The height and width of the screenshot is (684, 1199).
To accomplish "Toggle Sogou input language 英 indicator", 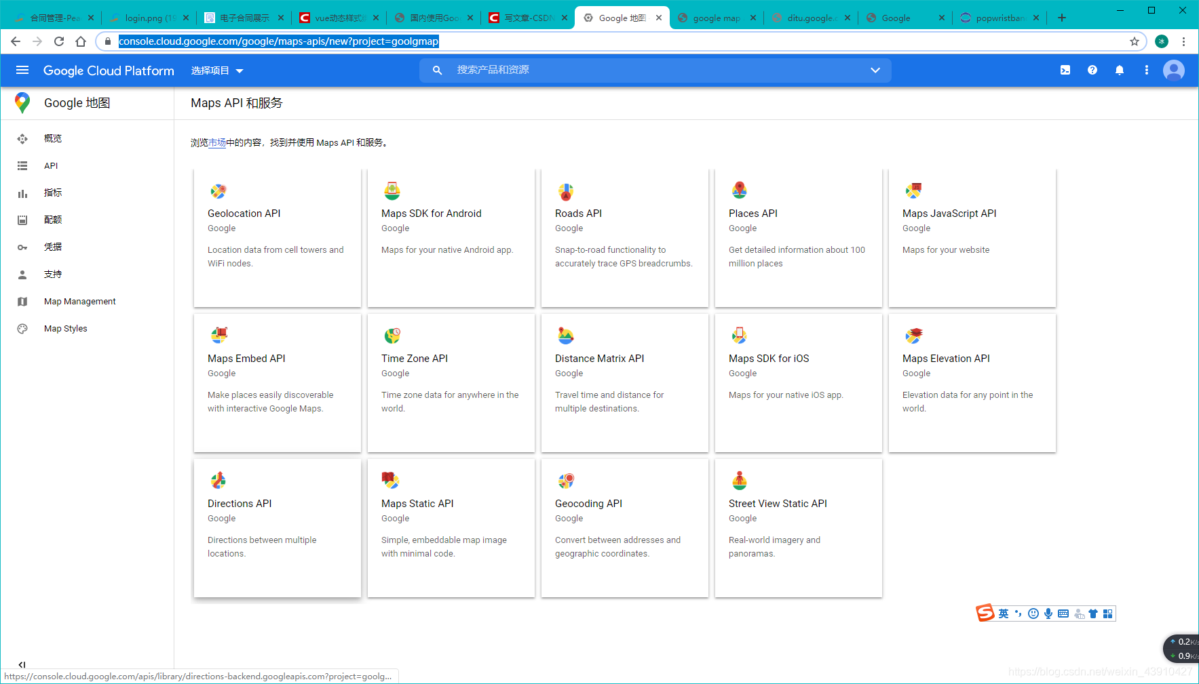I will click(x=1004, y=613).
